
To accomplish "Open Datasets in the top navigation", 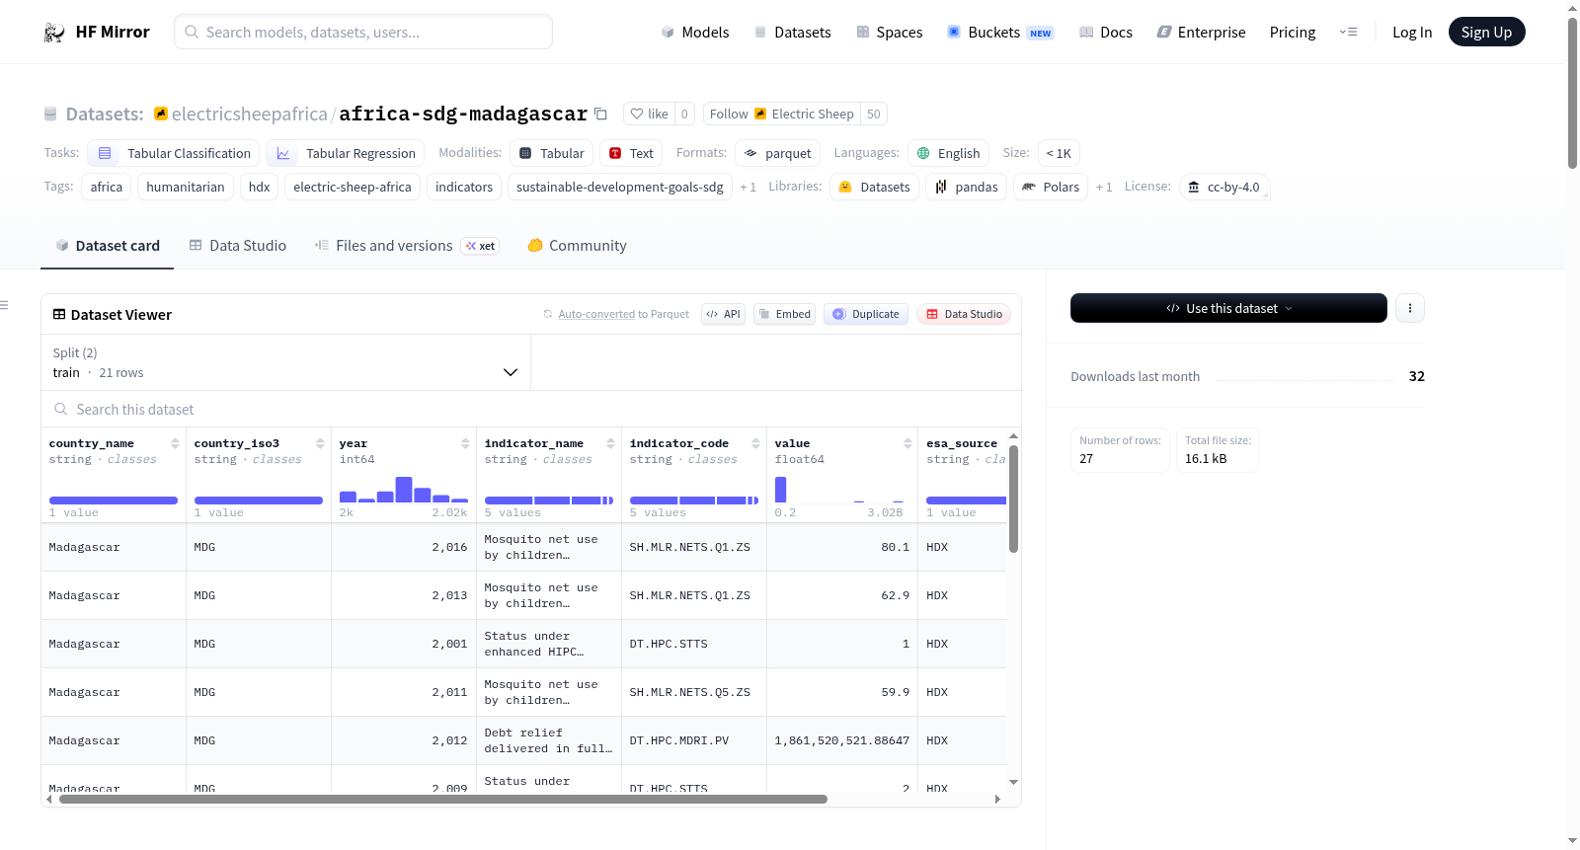I will pos(792,33).
